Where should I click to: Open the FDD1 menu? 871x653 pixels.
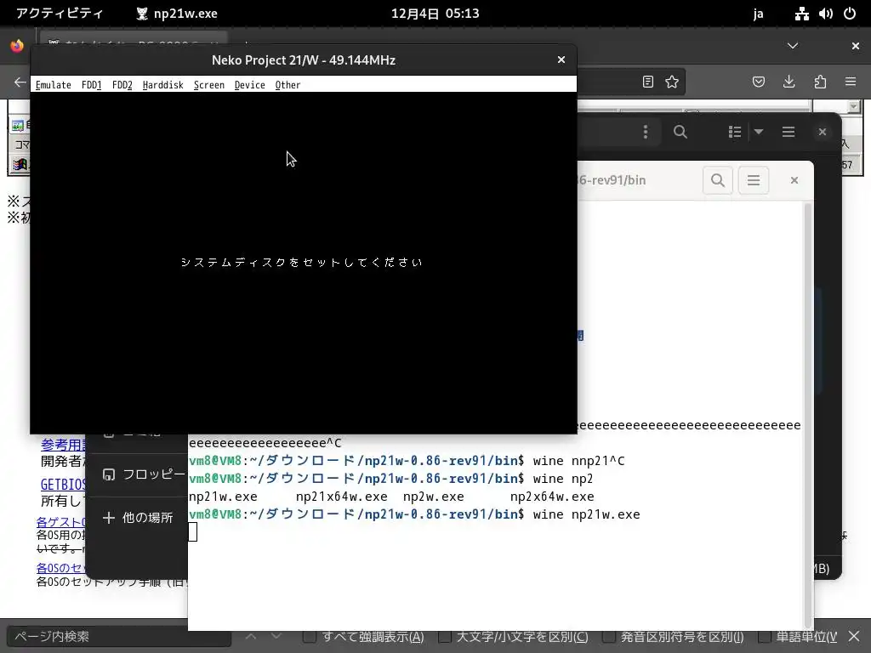[x=92, y=85]
